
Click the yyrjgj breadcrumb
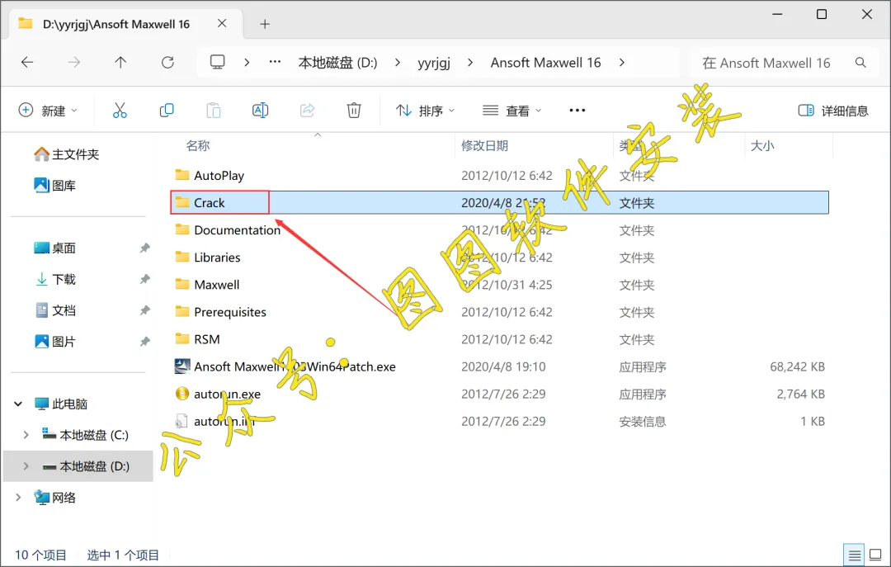[434, 63]
